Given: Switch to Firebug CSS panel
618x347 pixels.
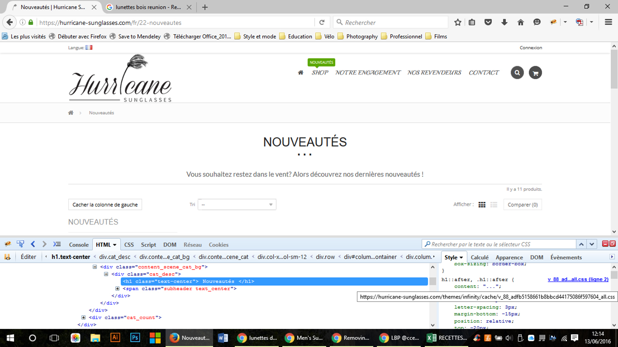Looking at the screenshot, I should pyautogui.click(x=129, y=245).
